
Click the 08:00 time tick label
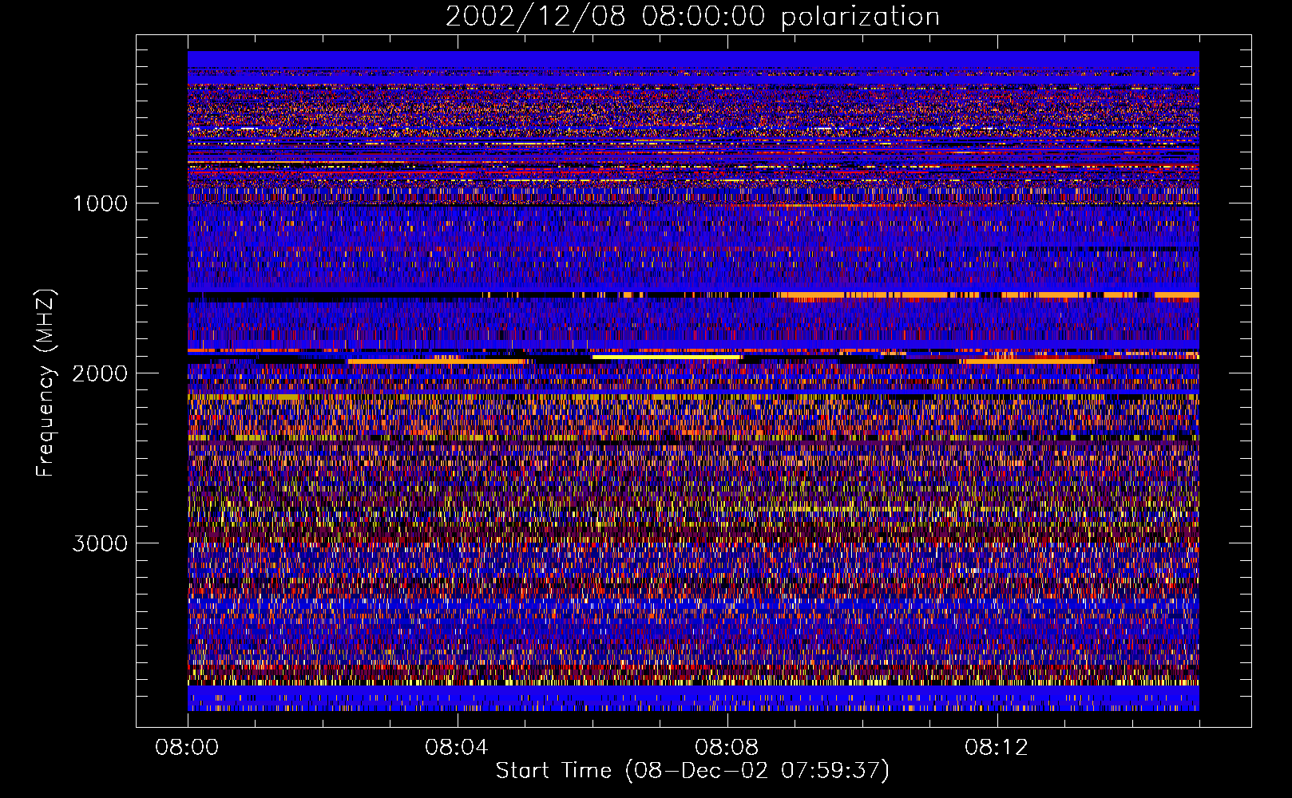(x=187, y=748)
